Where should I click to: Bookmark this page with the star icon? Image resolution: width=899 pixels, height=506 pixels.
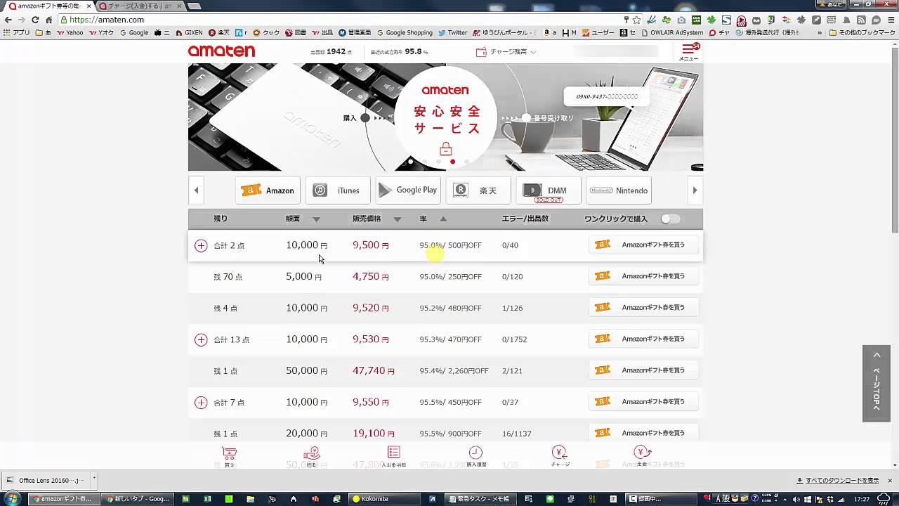pos(636,20)
